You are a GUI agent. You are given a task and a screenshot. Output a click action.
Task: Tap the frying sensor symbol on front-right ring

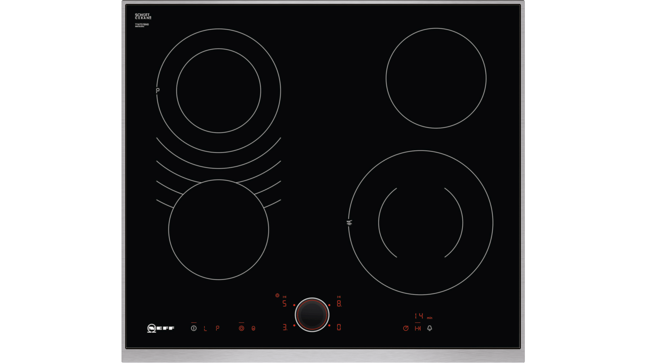(x=349, y=223)
